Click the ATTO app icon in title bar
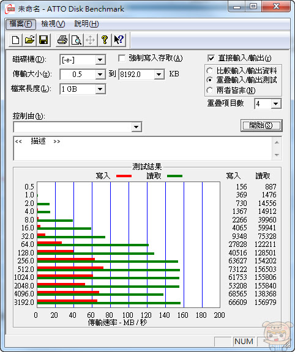 coord(10,9)
